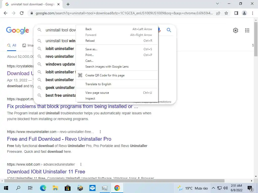Click Chrome icon on taskbar
Screen dimensions: 258x193
tap(117, 188)
